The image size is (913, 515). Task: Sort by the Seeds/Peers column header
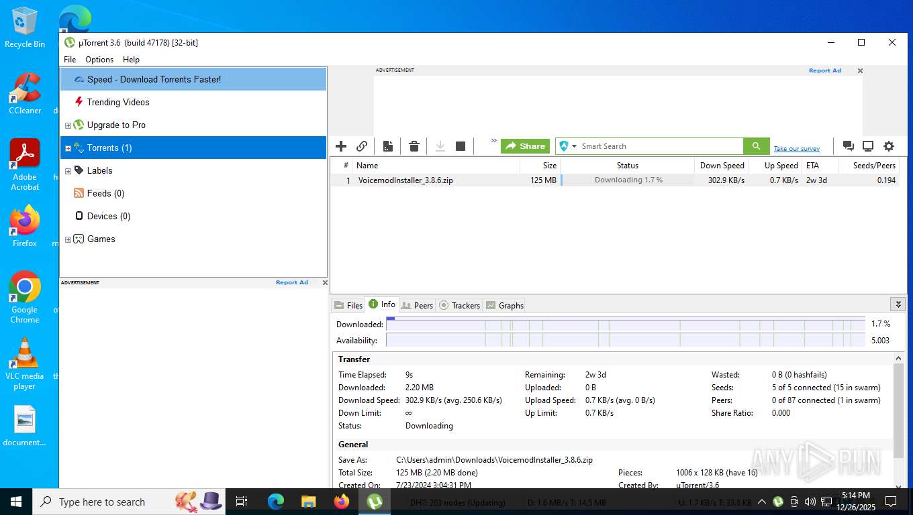pos(869,166)
